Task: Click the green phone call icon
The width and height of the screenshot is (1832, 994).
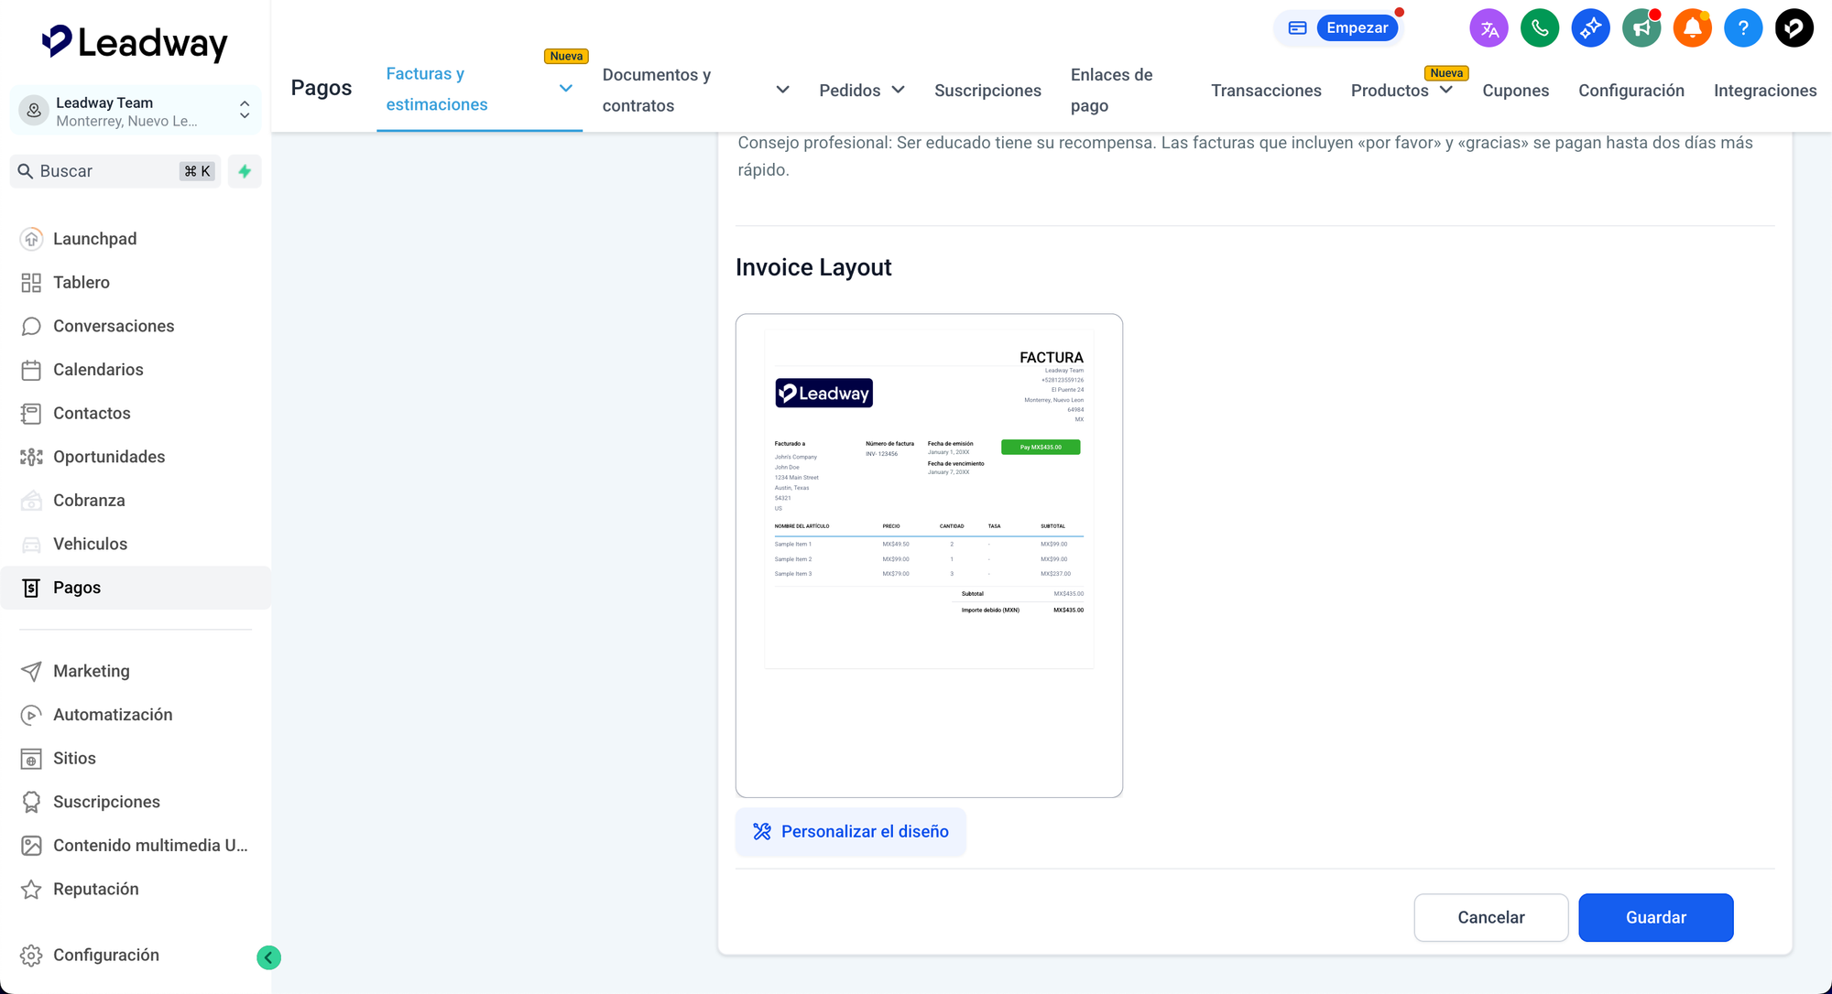Action: [1540, 28]
